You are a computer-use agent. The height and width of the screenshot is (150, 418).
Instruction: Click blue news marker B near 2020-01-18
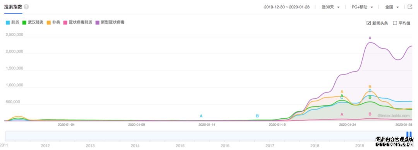(257, 116)
